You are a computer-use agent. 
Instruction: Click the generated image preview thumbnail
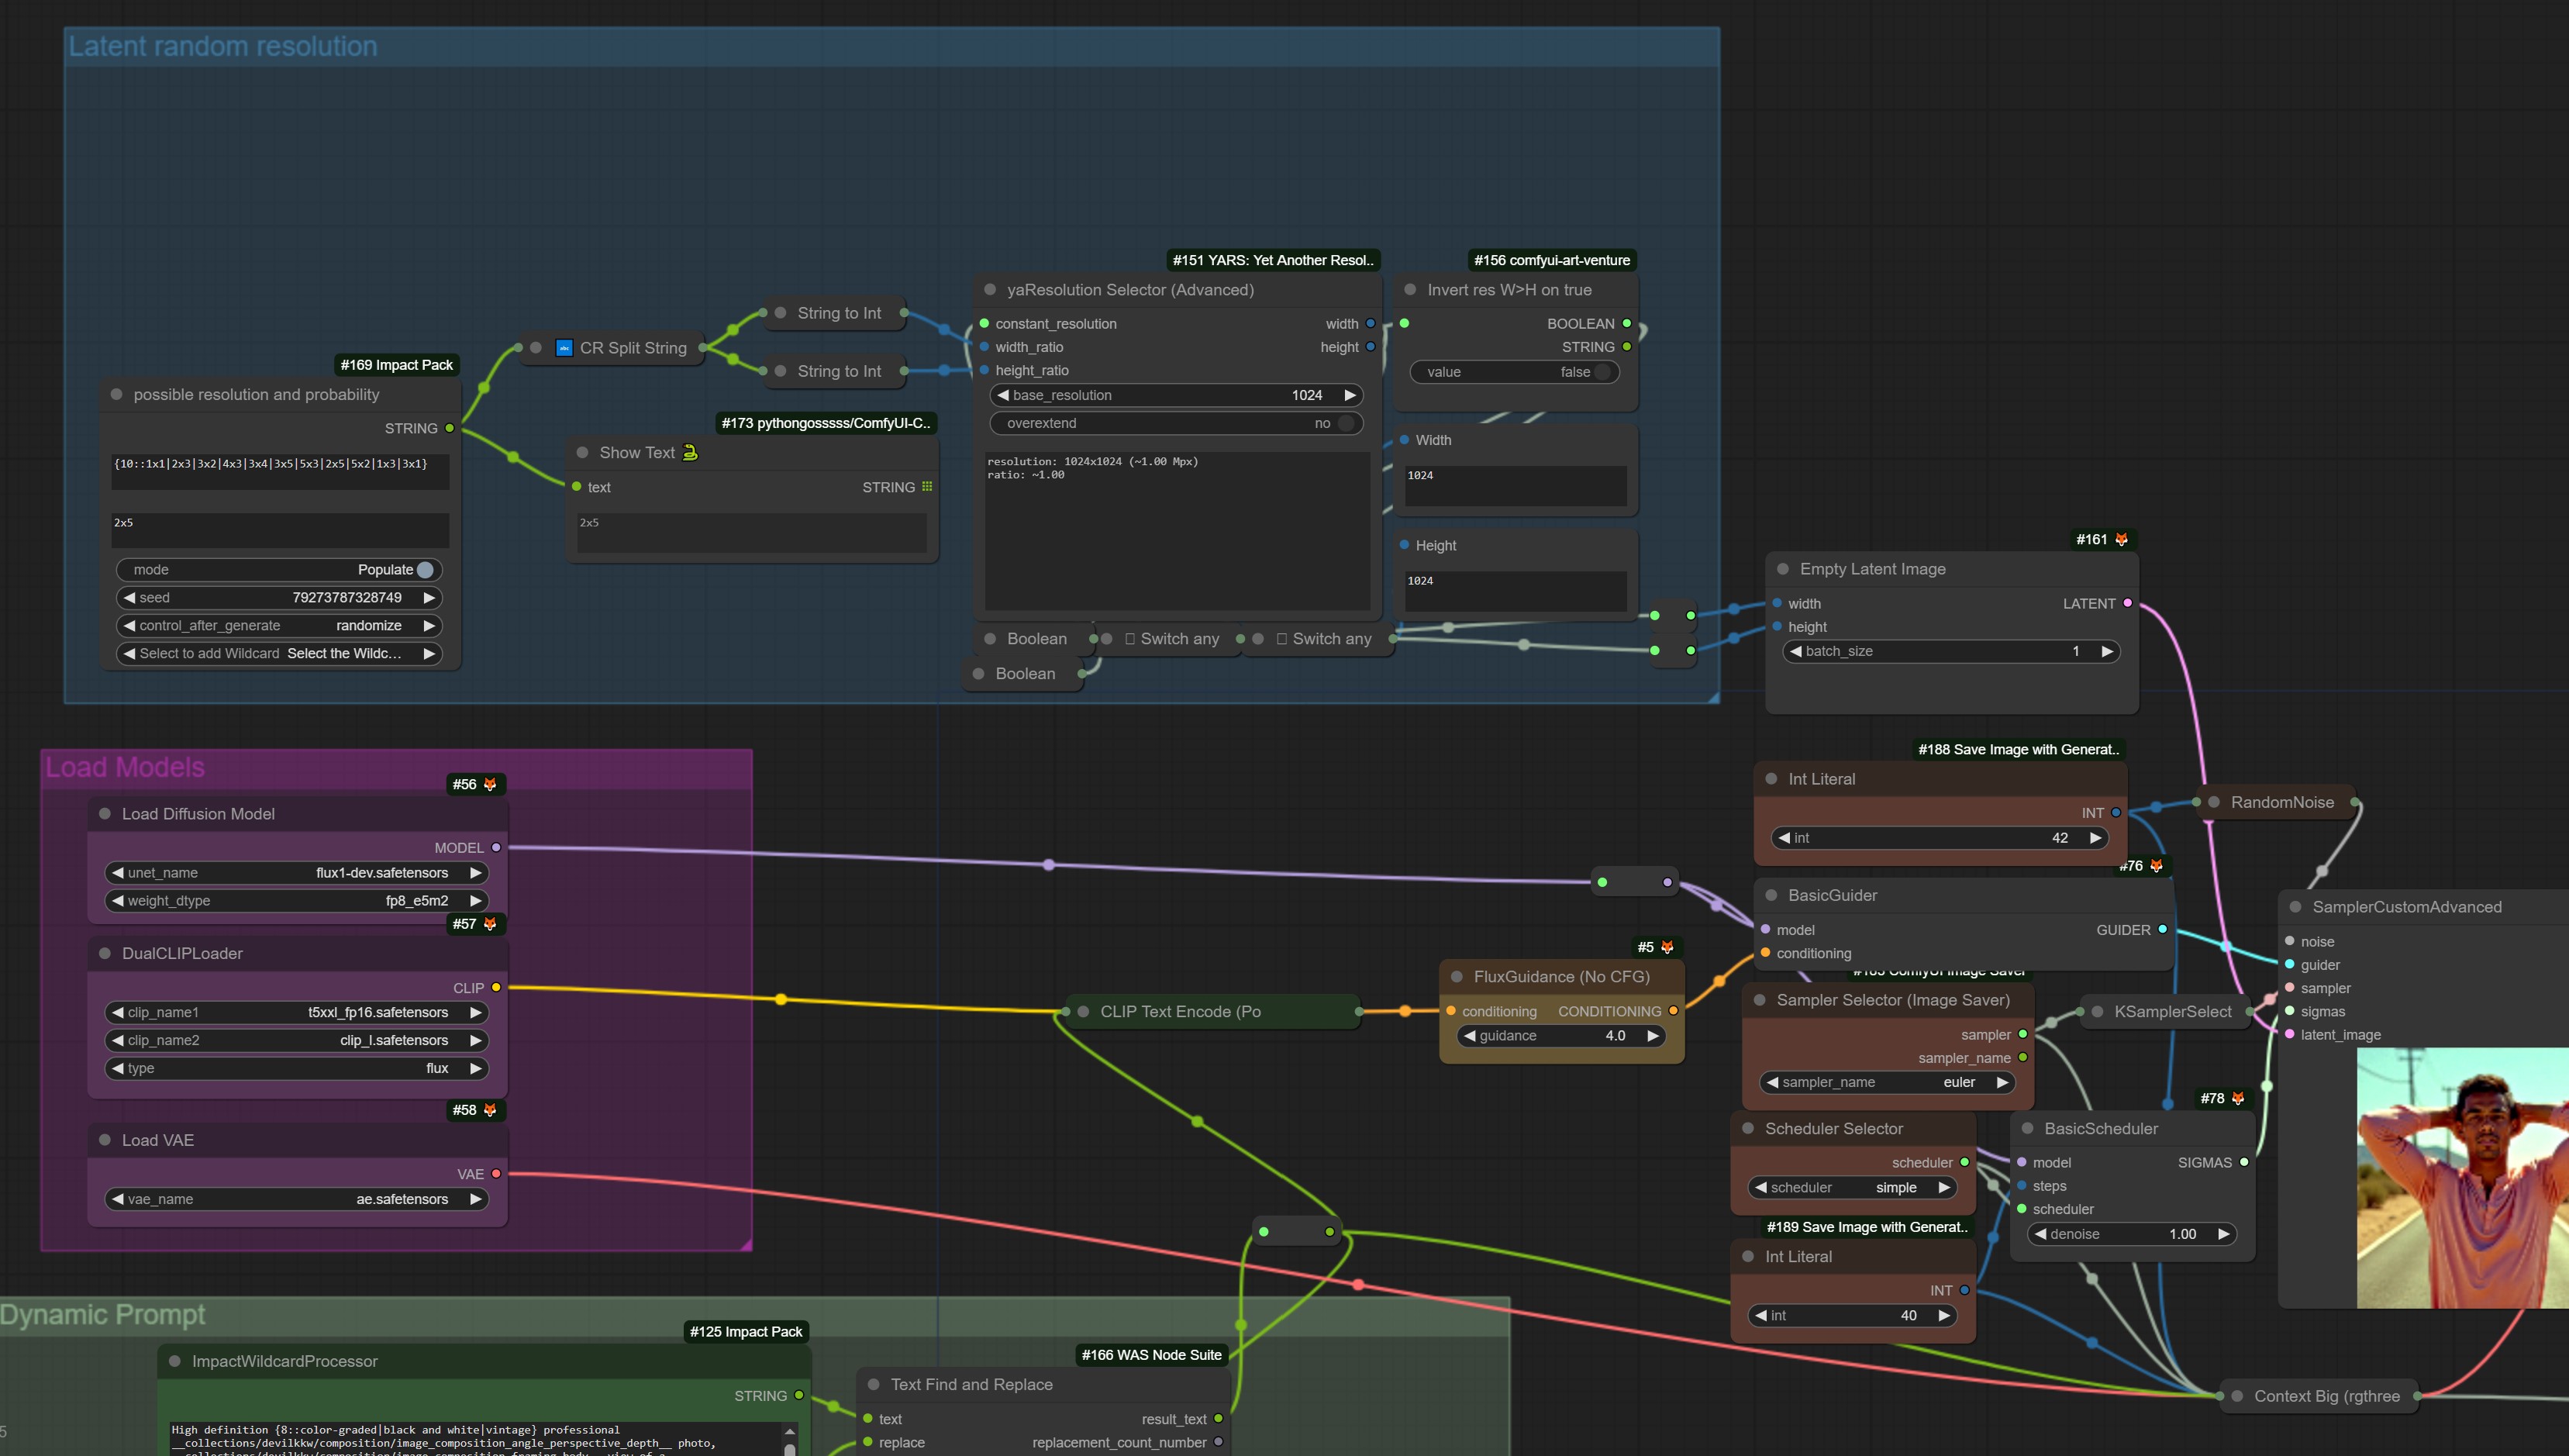tap(2462, 1178)
